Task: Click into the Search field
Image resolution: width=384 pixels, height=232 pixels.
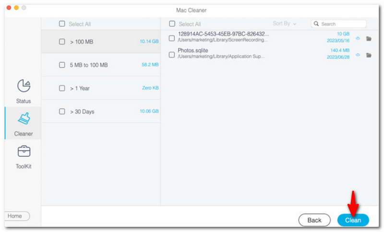Action: 339,23
